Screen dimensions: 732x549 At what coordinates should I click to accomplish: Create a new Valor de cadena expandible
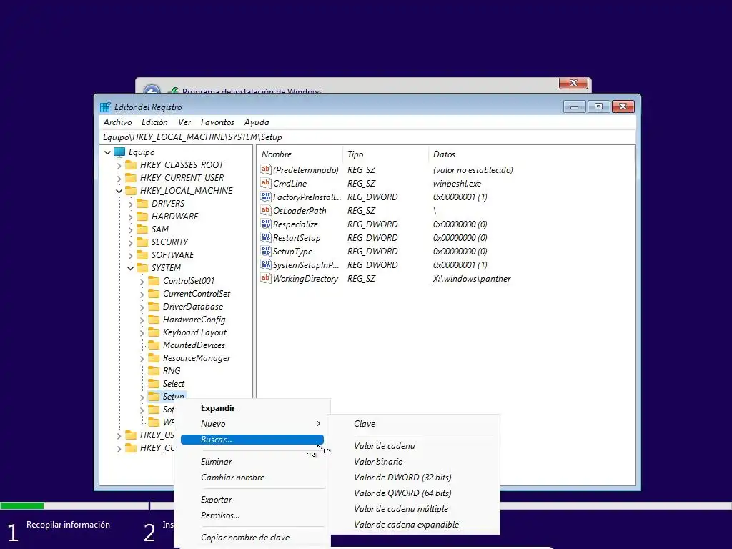coord(414,525)
